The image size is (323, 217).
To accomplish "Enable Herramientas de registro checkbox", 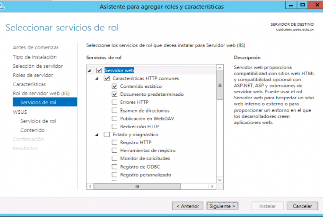I will [115, 150].
